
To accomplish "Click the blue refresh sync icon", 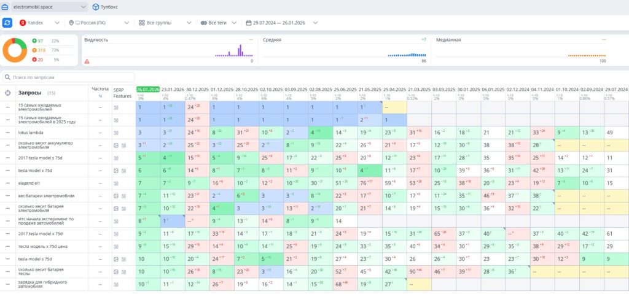I will [x=7, y=23].
